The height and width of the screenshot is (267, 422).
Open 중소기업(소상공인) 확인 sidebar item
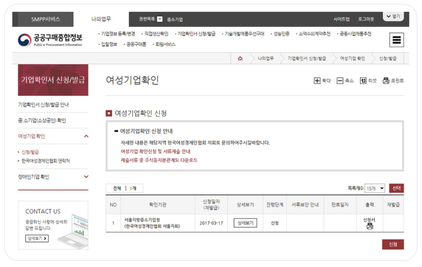pyautogui.click(x=41, y=120)
